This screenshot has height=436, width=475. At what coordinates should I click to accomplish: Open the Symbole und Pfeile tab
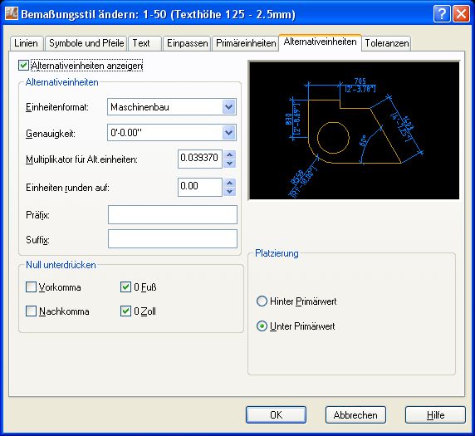[86, 43]
